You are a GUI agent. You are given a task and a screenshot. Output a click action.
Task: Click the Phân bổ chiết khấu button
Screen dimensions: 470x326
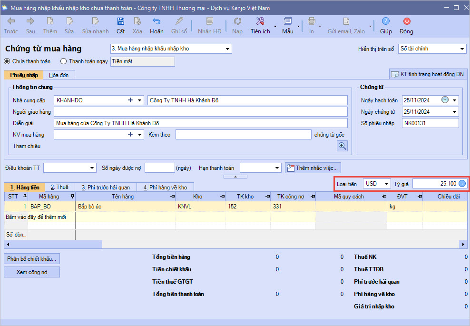click(31, 259)
